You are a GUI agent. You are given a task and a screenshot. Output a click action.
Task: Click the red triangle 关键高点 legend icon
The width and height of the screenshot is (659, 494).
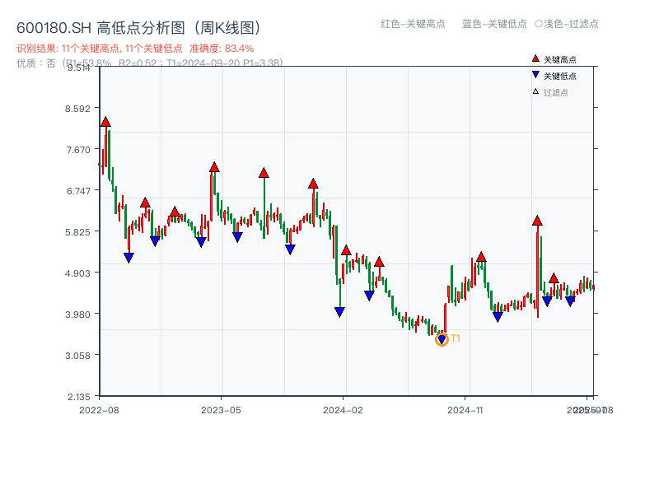pos(535,58)
